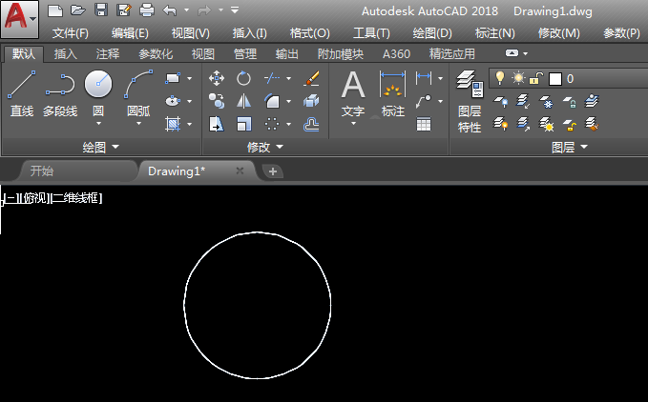
Task: Toggle freeze sun icon for layer 0
Action: tap(518, 78)
